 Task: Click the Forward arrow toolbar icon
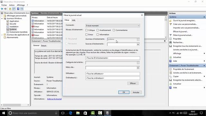(x=5, y=9)
